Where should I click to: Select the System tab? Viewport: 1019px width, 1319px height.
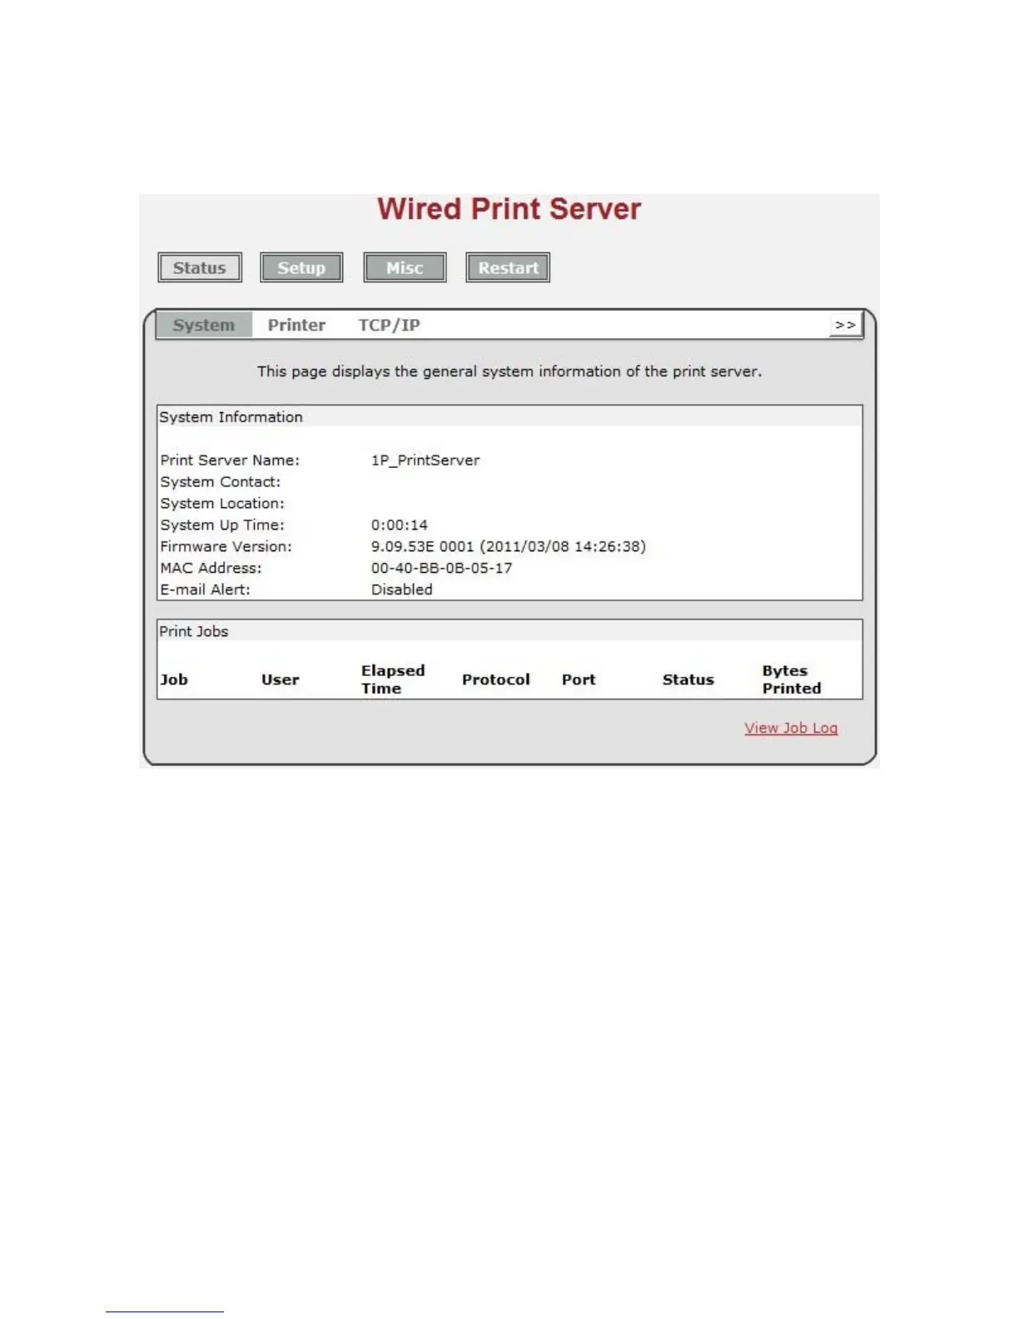(204, 325)
